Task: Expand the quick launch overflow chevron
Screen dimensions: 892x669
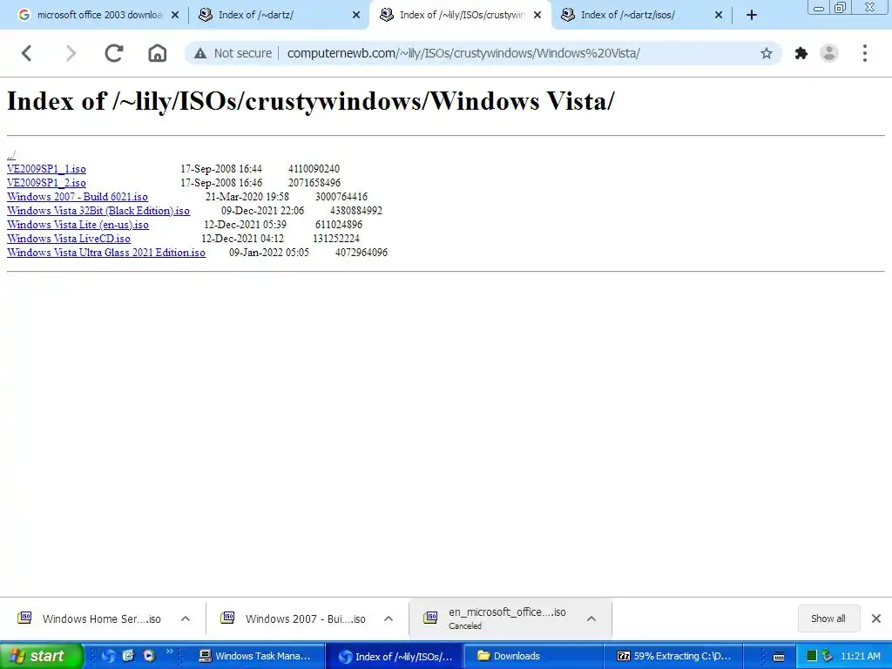Action: [x=170, y=652]
